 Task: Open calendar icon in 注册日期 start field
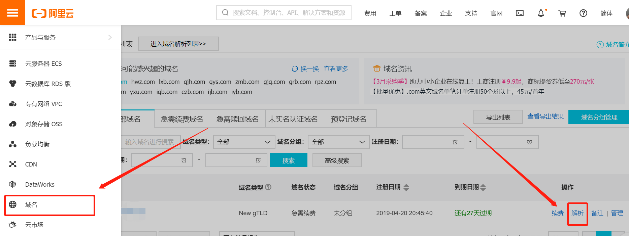(x=455, y=142)
